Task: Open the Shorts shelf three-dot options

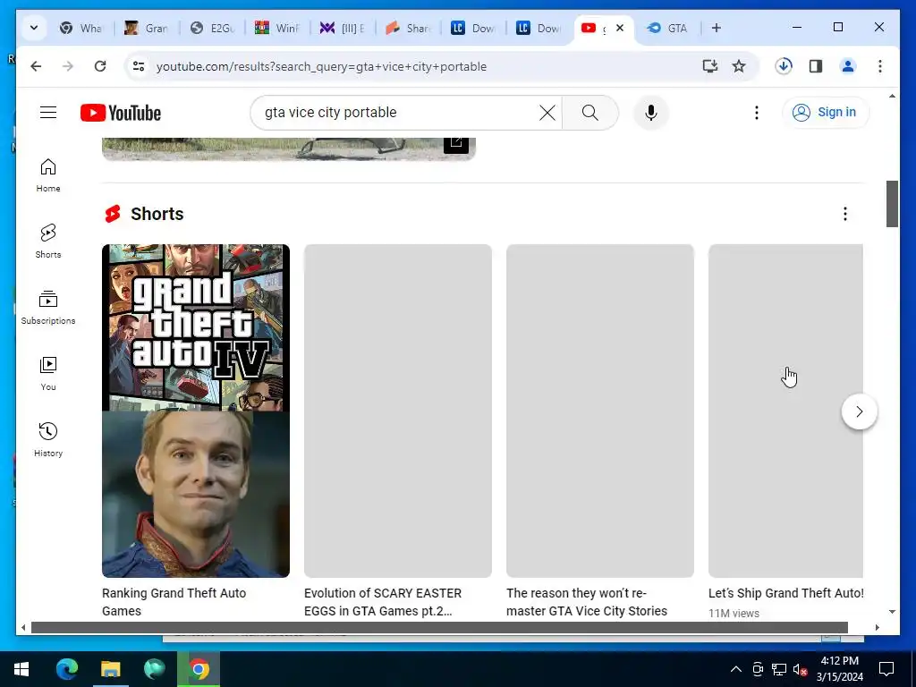Action: [844, 214]
